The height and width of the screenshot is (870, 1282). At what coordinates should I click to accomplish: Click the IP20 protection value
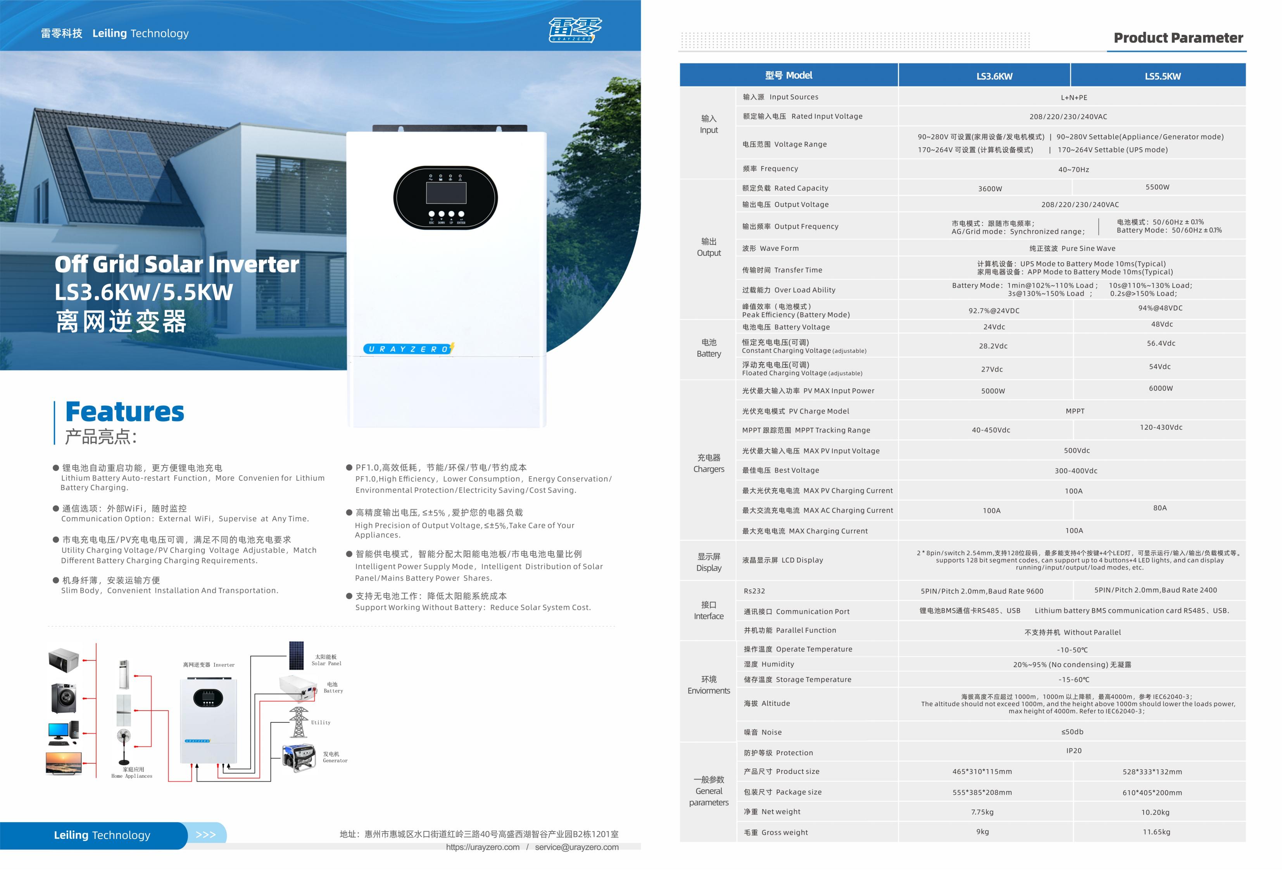point(1073,750)
